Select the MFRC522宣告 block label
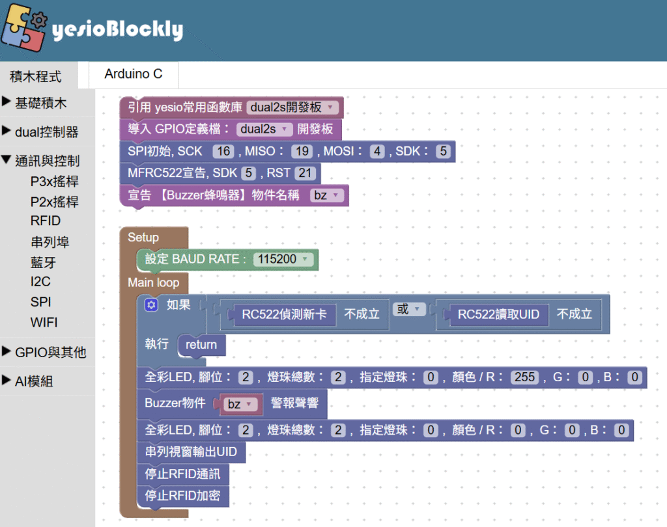The width and height of the screenshot is (667, 527). click(182, 173)
